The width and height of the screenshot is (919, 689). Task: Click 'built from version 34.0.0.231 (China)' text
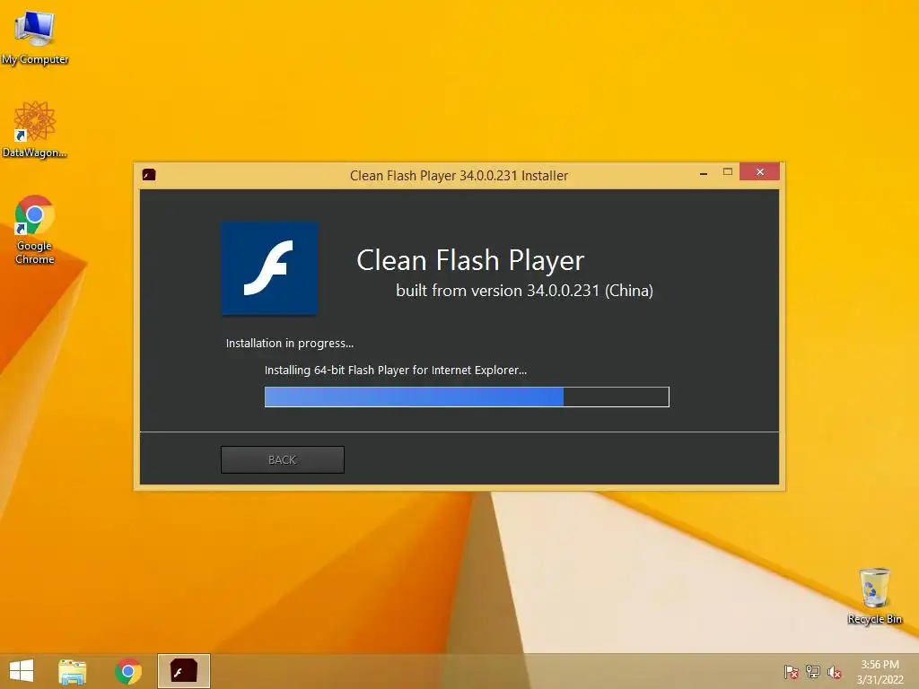click(x=524, y=291)
